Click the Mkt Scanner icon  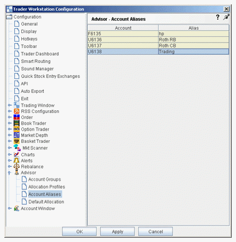click(17, 148)
